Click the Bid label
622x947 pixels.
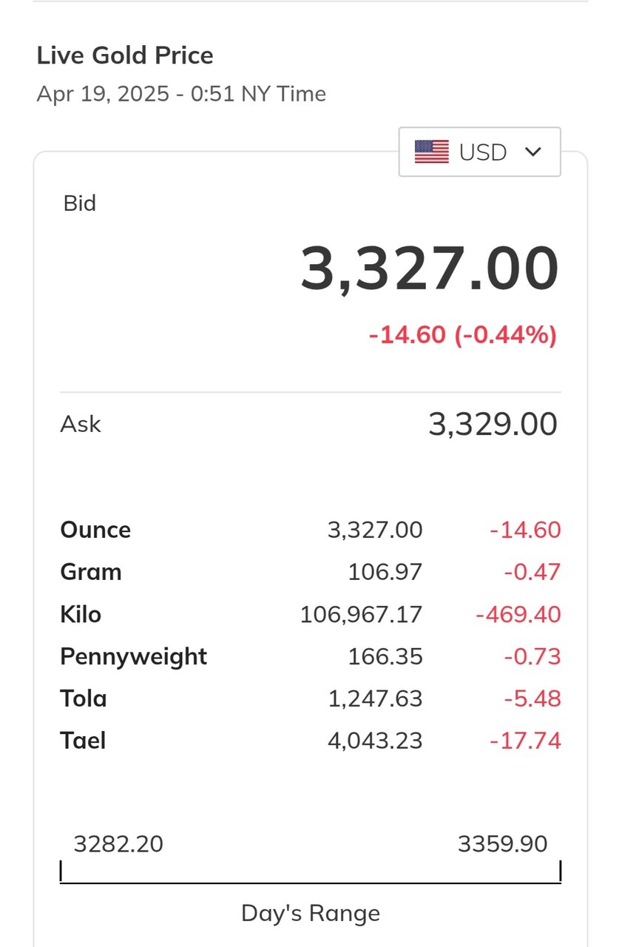[x=80, y=203]
